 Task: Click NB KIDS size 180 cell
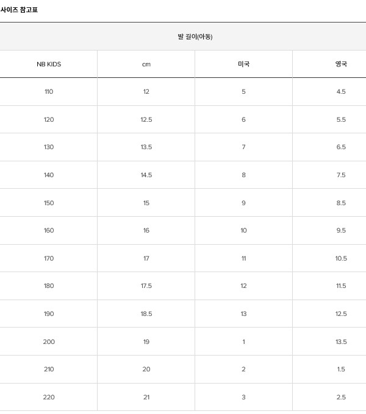[x=49, y=286]
